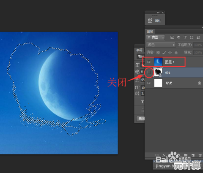Delete layer with trash icon
This screenshot has width=203, height=173.
click(x=200, y=155)
